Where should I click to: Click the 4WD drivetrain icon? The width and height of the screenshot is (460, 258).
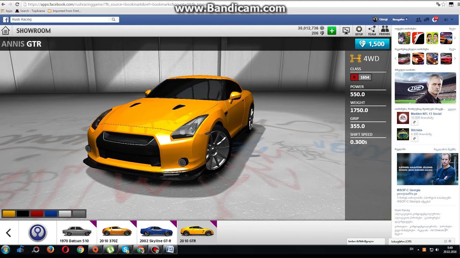[356, 58]
